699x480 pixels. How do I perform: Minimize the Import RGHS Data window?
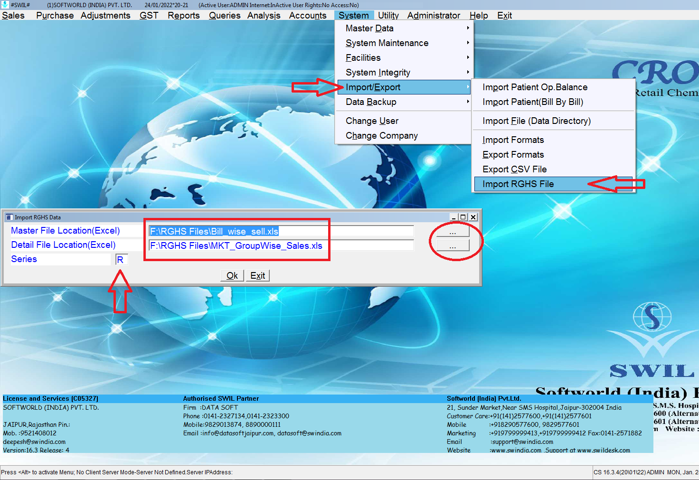coord(454,217)
